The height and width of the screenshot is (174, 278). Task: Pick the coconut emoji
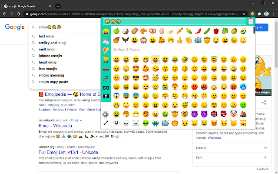coord(126,31)
